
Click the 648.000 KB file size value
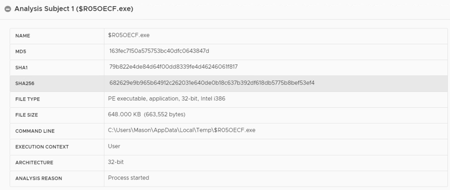[147, 114]
